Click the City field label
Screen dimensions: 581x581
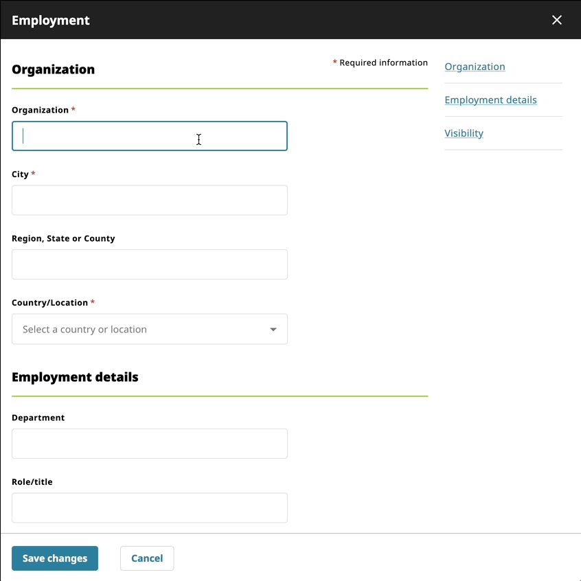click(x=20, y=174)
